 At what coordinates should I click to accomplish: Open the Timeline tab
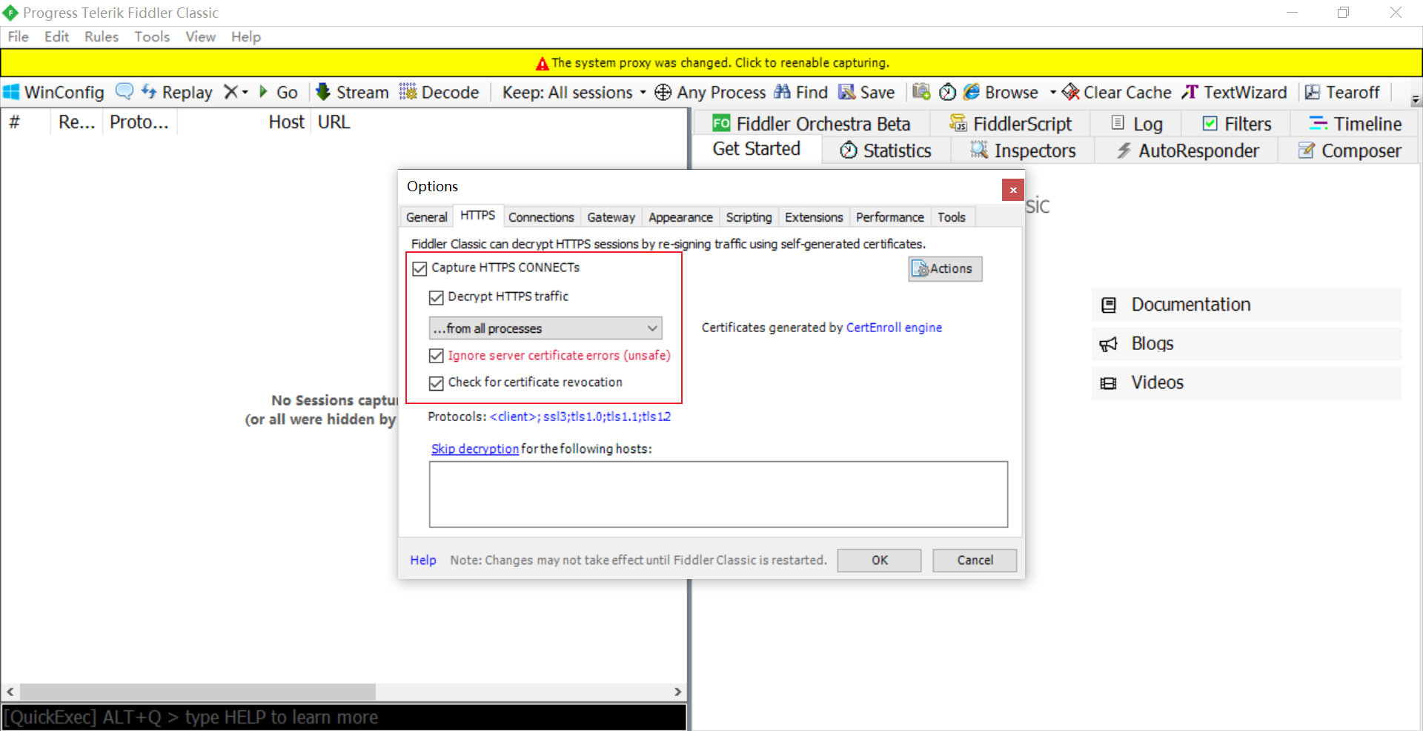(1355, 123)
